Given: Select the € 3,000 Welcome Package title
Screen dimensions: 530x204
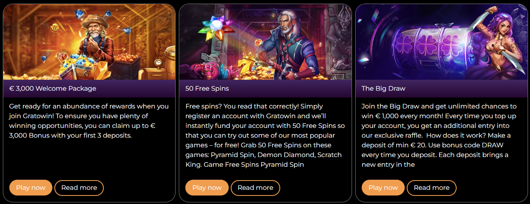Looking at the screenshot, I should point(53,88).
